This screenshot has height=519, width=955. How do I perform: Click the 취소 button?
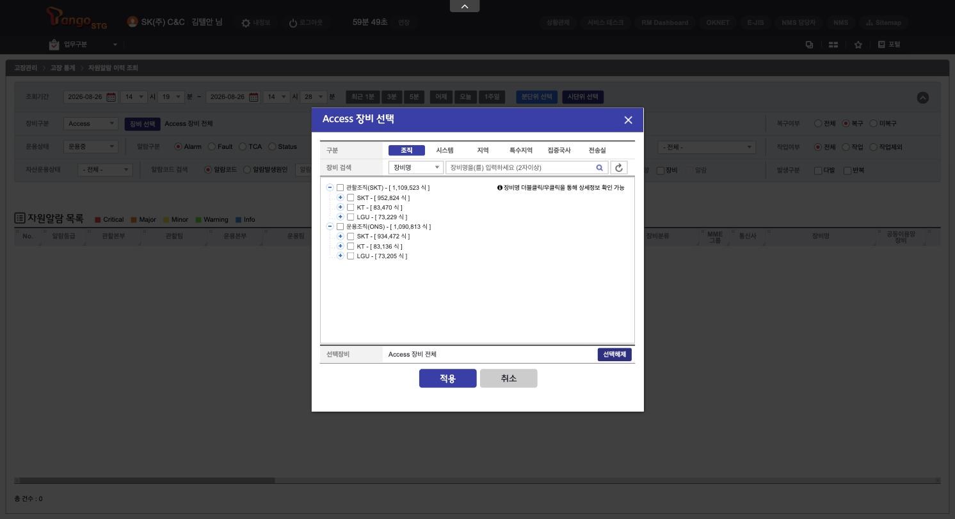click(509, 378)
